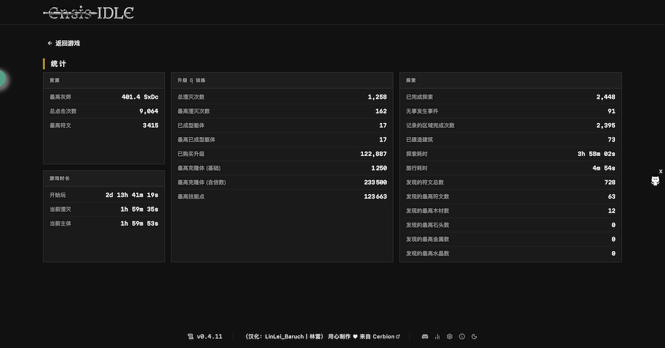Screen dimensions: 665x348
Task: Click the green circle at left edge
Action: click(2, 78)
